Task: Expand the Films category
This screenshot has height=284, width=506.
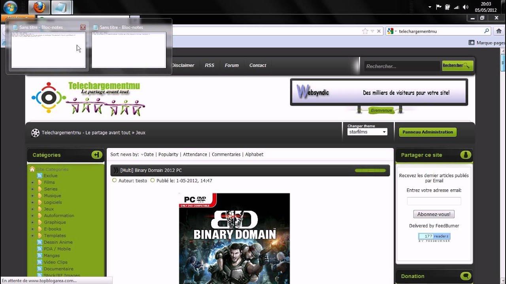Action: (32, 183)
